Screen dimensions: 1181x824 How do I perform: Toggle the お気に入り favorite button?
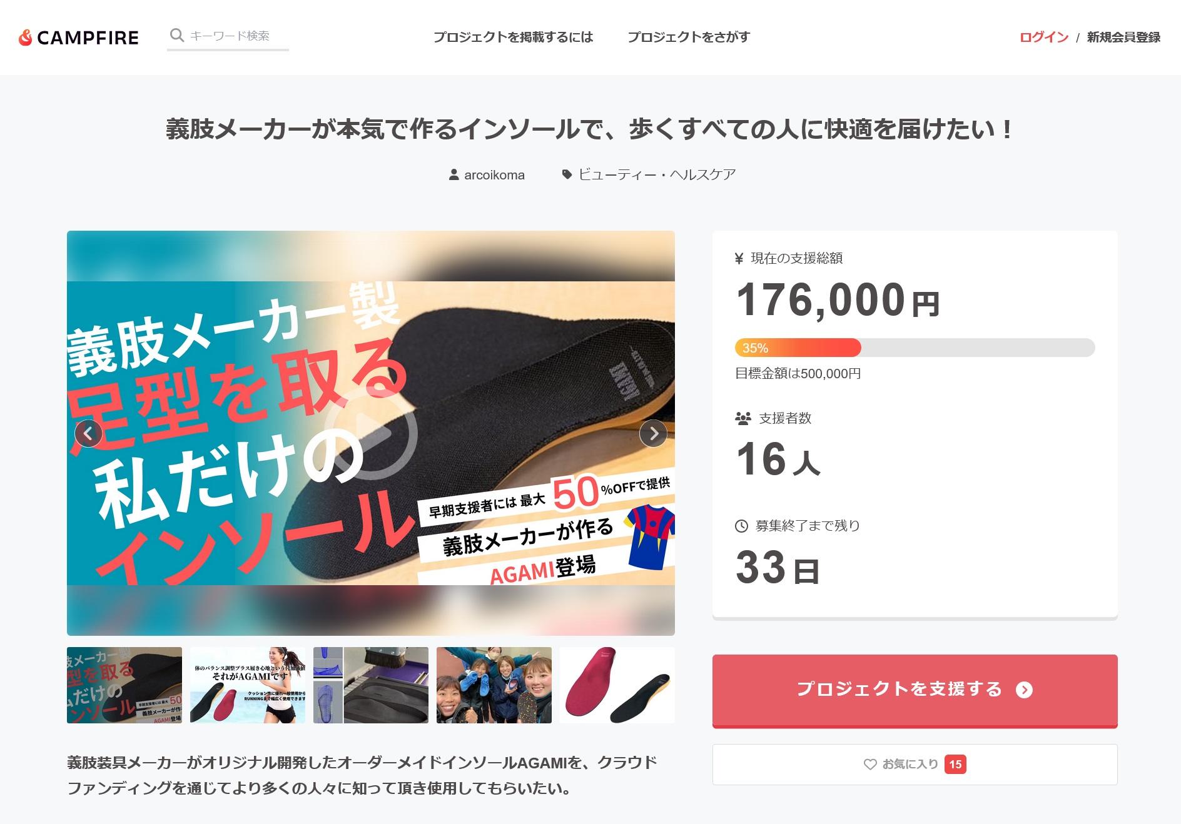[x=915, y=764]
